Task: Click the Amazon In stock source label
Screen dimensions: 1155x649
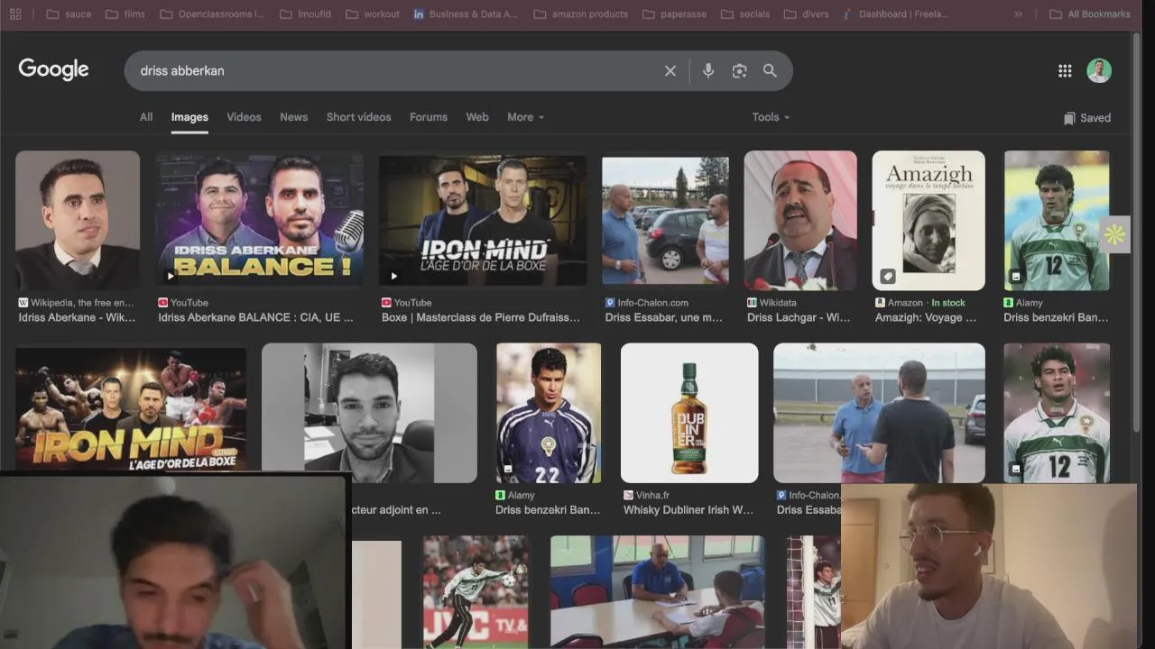Action: 919,303
